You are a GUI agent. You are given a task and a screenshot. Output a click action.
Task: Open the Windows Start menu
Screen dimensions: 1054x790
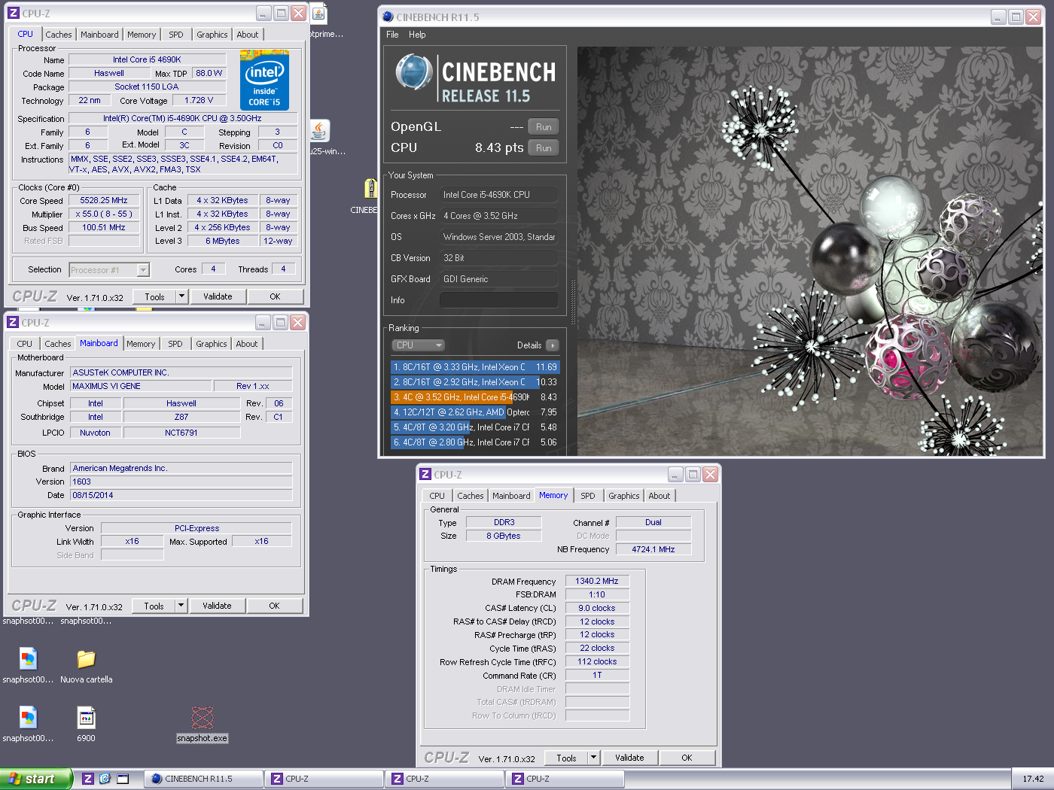point(36,779)
